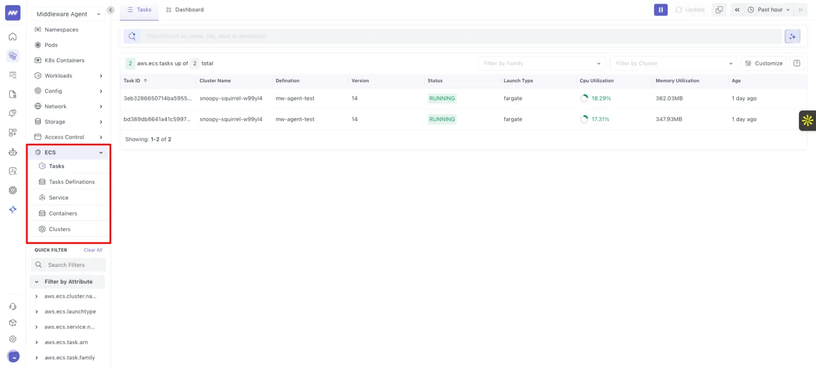816x368 pixels.
Task: Click the robot icon in left rail
Action: pyautogui.click(x=13, y=152)
